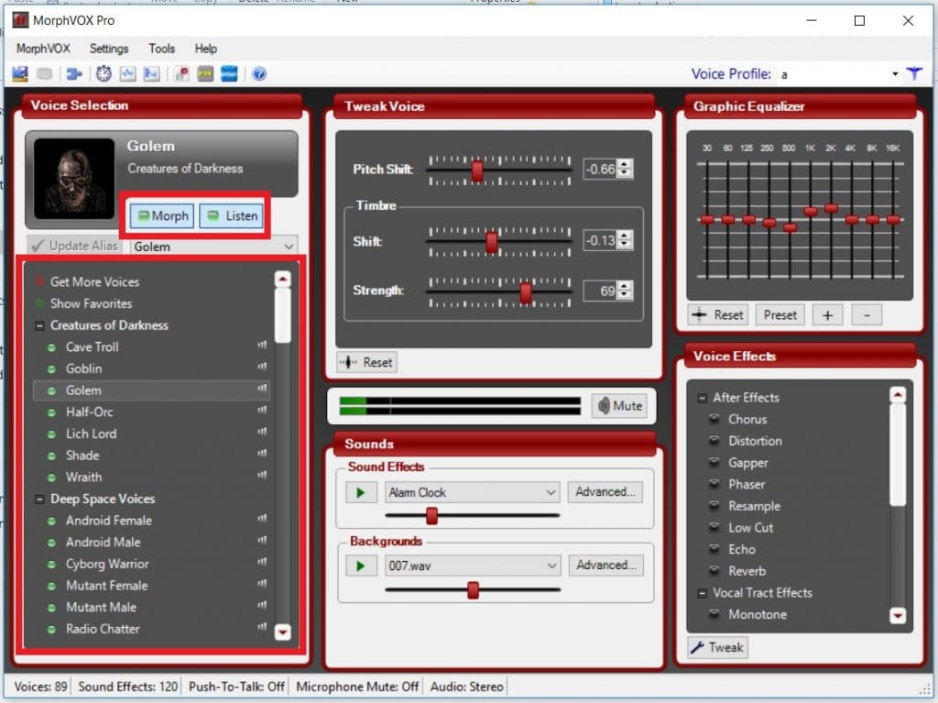Screen dimensions: 938x703
Task: Open Advanced for Sound Effects
Action: coord(605,491)
